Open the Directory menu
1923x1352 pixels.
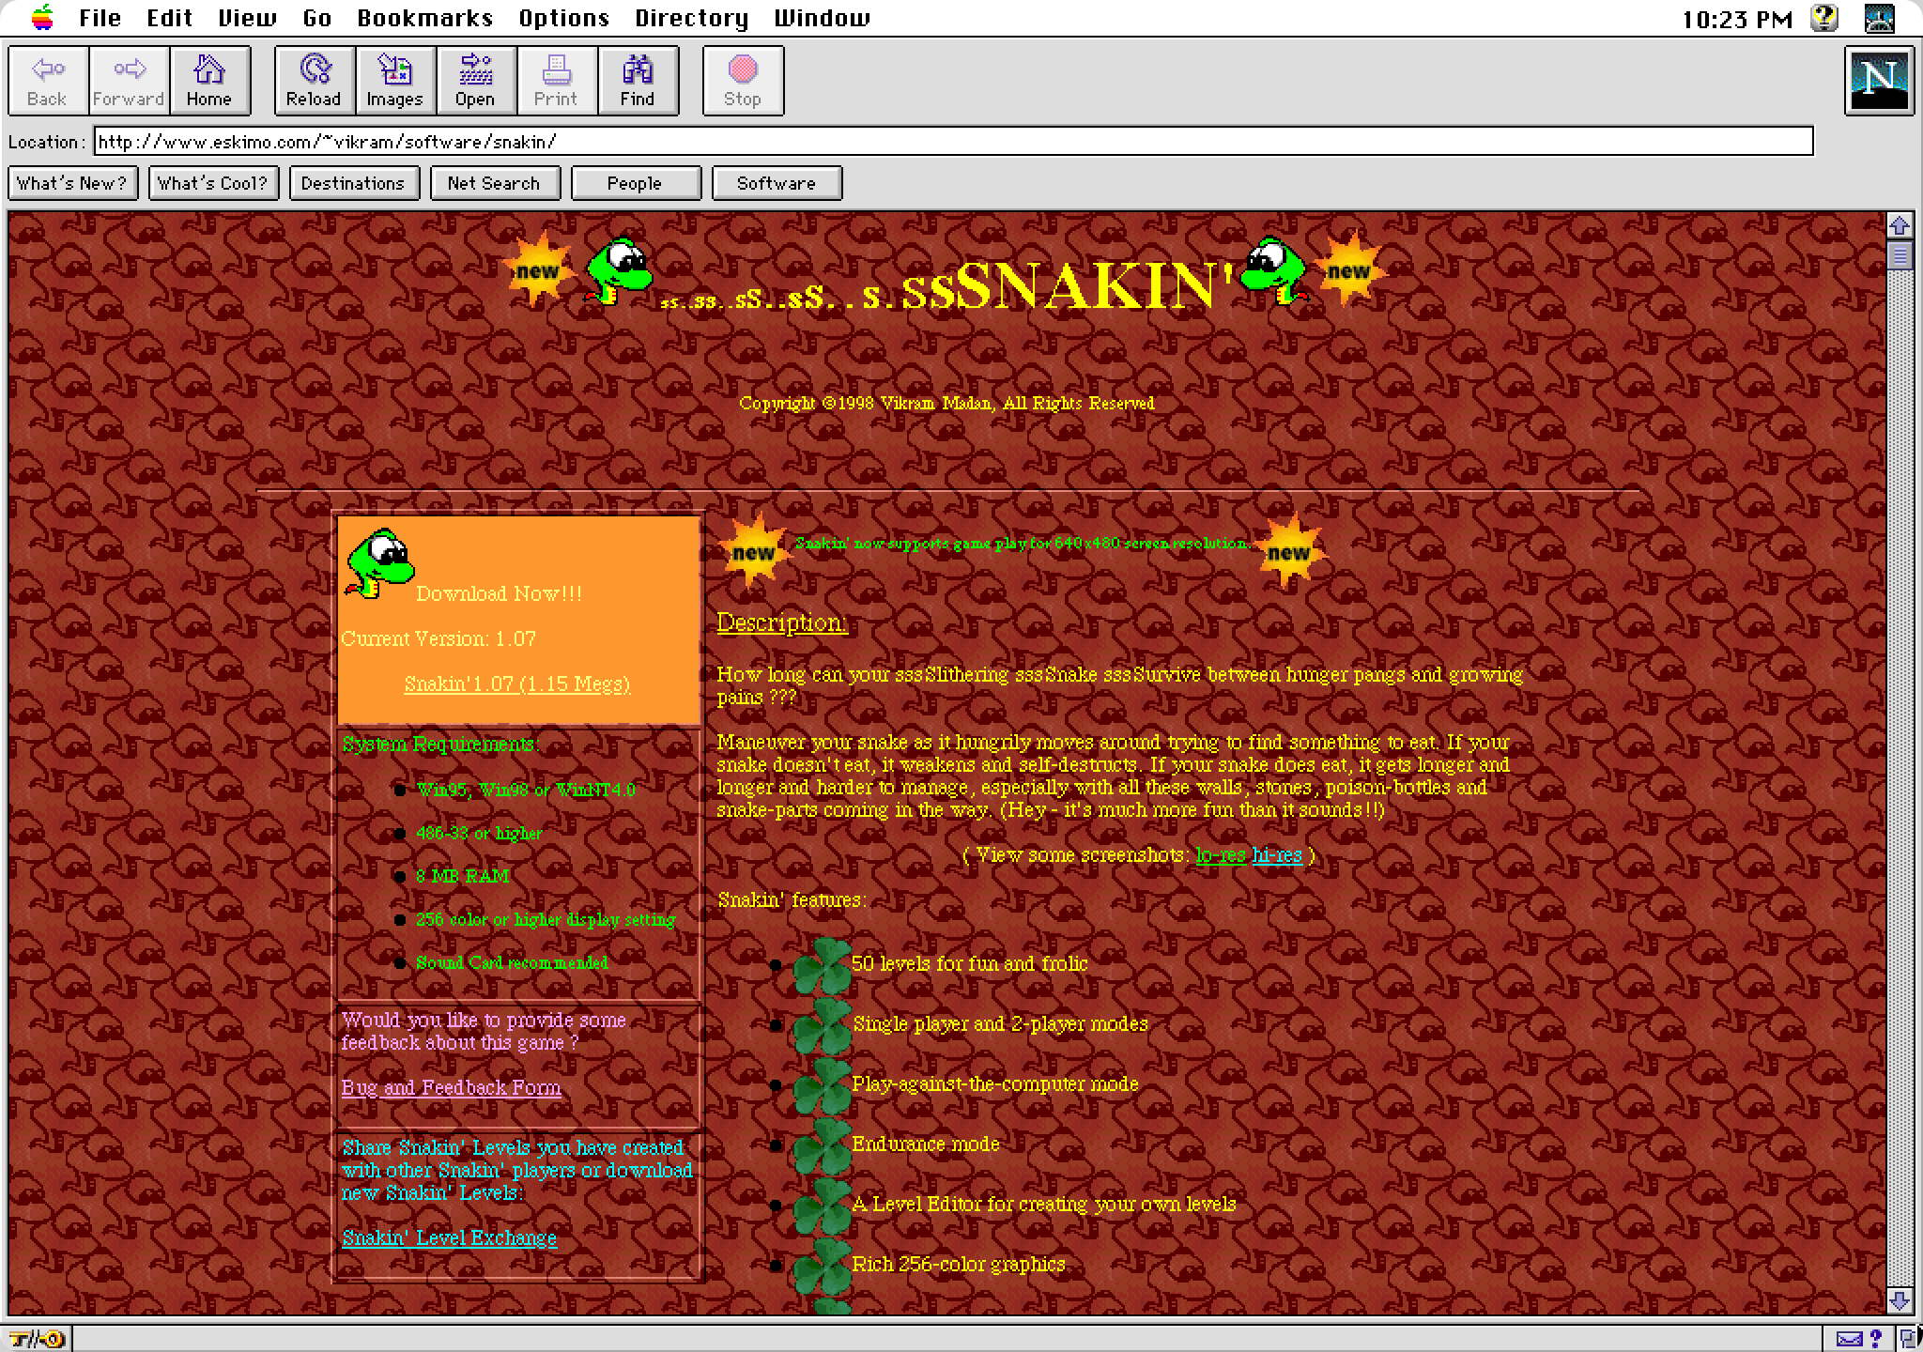point(691,18)
